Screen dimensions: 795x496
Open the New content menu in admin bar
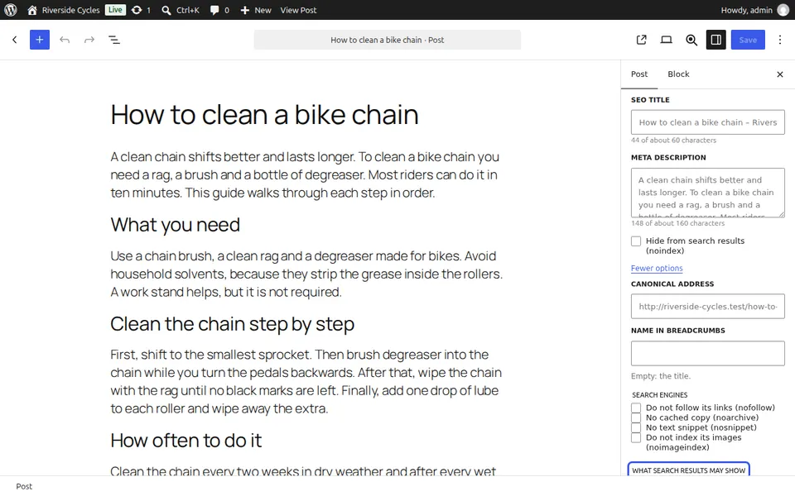pos(256,10)
